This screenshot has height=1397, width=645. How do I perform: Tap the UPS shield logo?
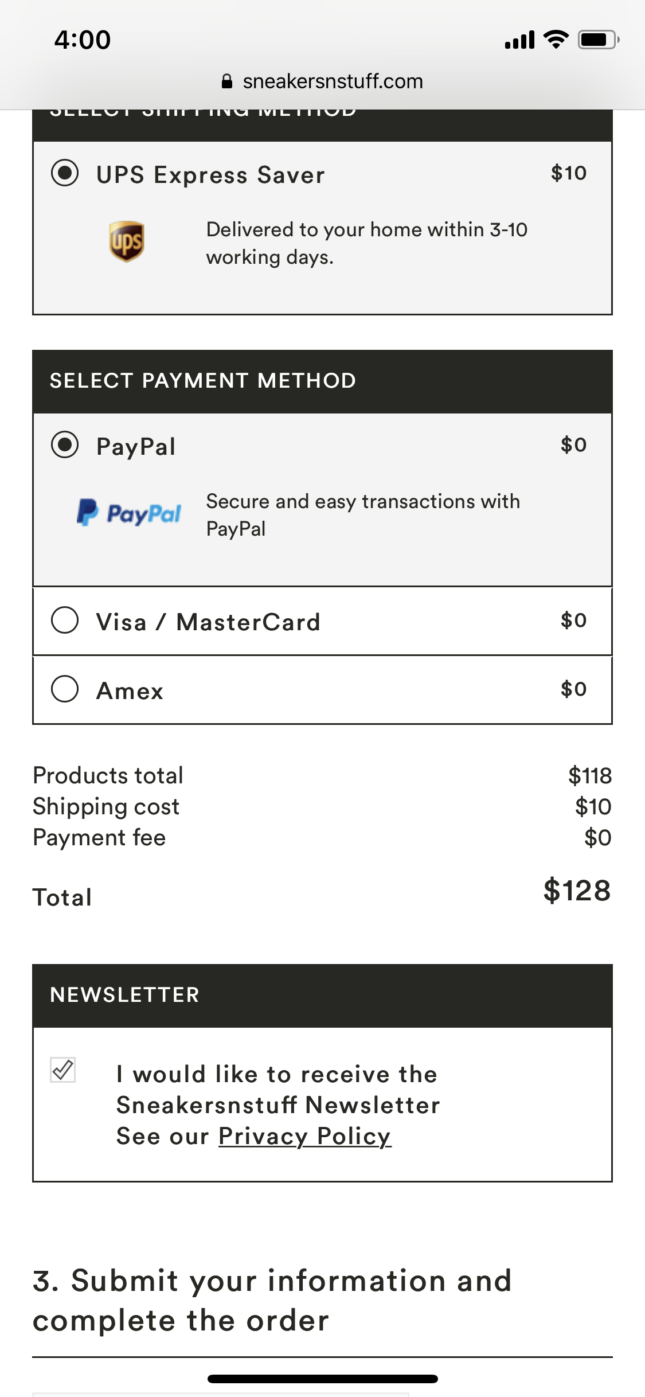[x=126, y=241]
